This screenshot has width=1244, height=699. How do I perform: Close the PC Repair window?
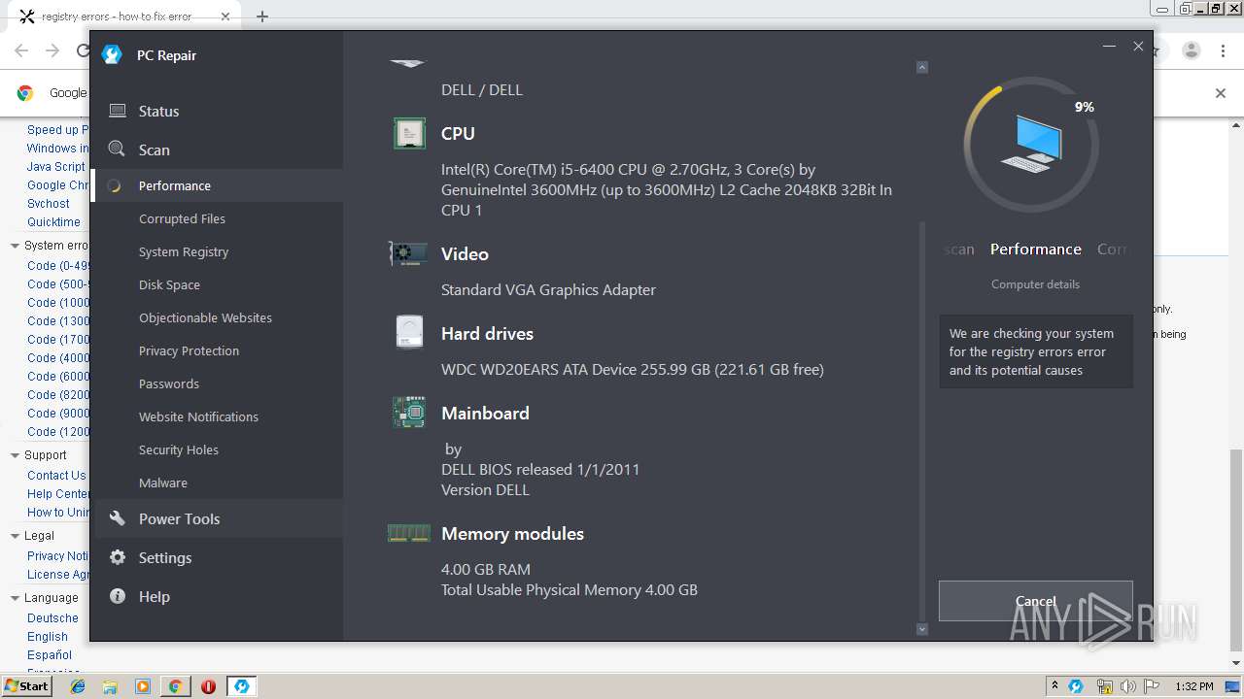click(1138, 47)
